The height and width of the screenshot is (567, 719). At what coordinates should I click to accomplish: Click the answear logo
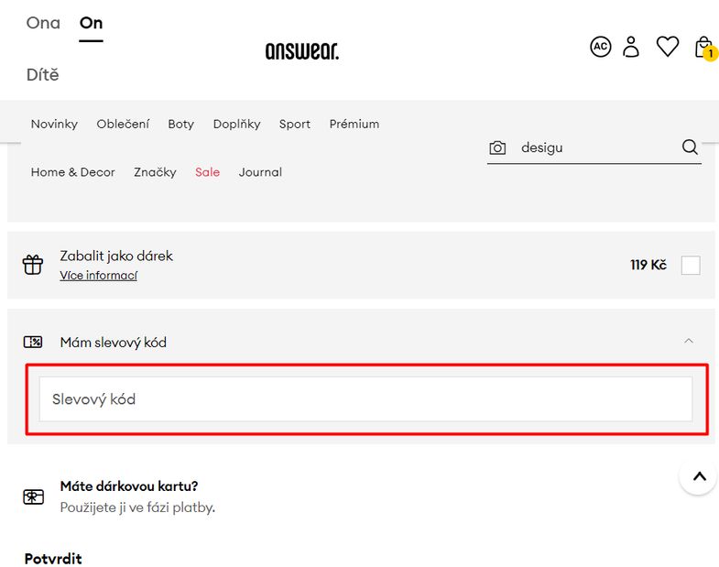click(x=302, y=51)
